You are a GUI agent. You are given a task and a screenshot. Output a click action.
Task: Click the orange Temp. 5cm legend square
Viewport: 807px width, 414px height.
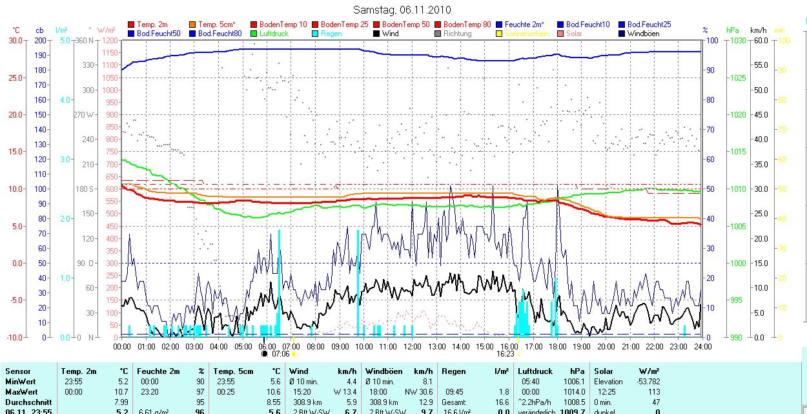coord(193,25)
